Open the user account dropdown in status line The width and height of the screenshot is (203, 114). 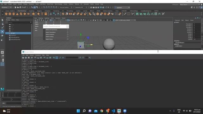[x=122, y=8]
